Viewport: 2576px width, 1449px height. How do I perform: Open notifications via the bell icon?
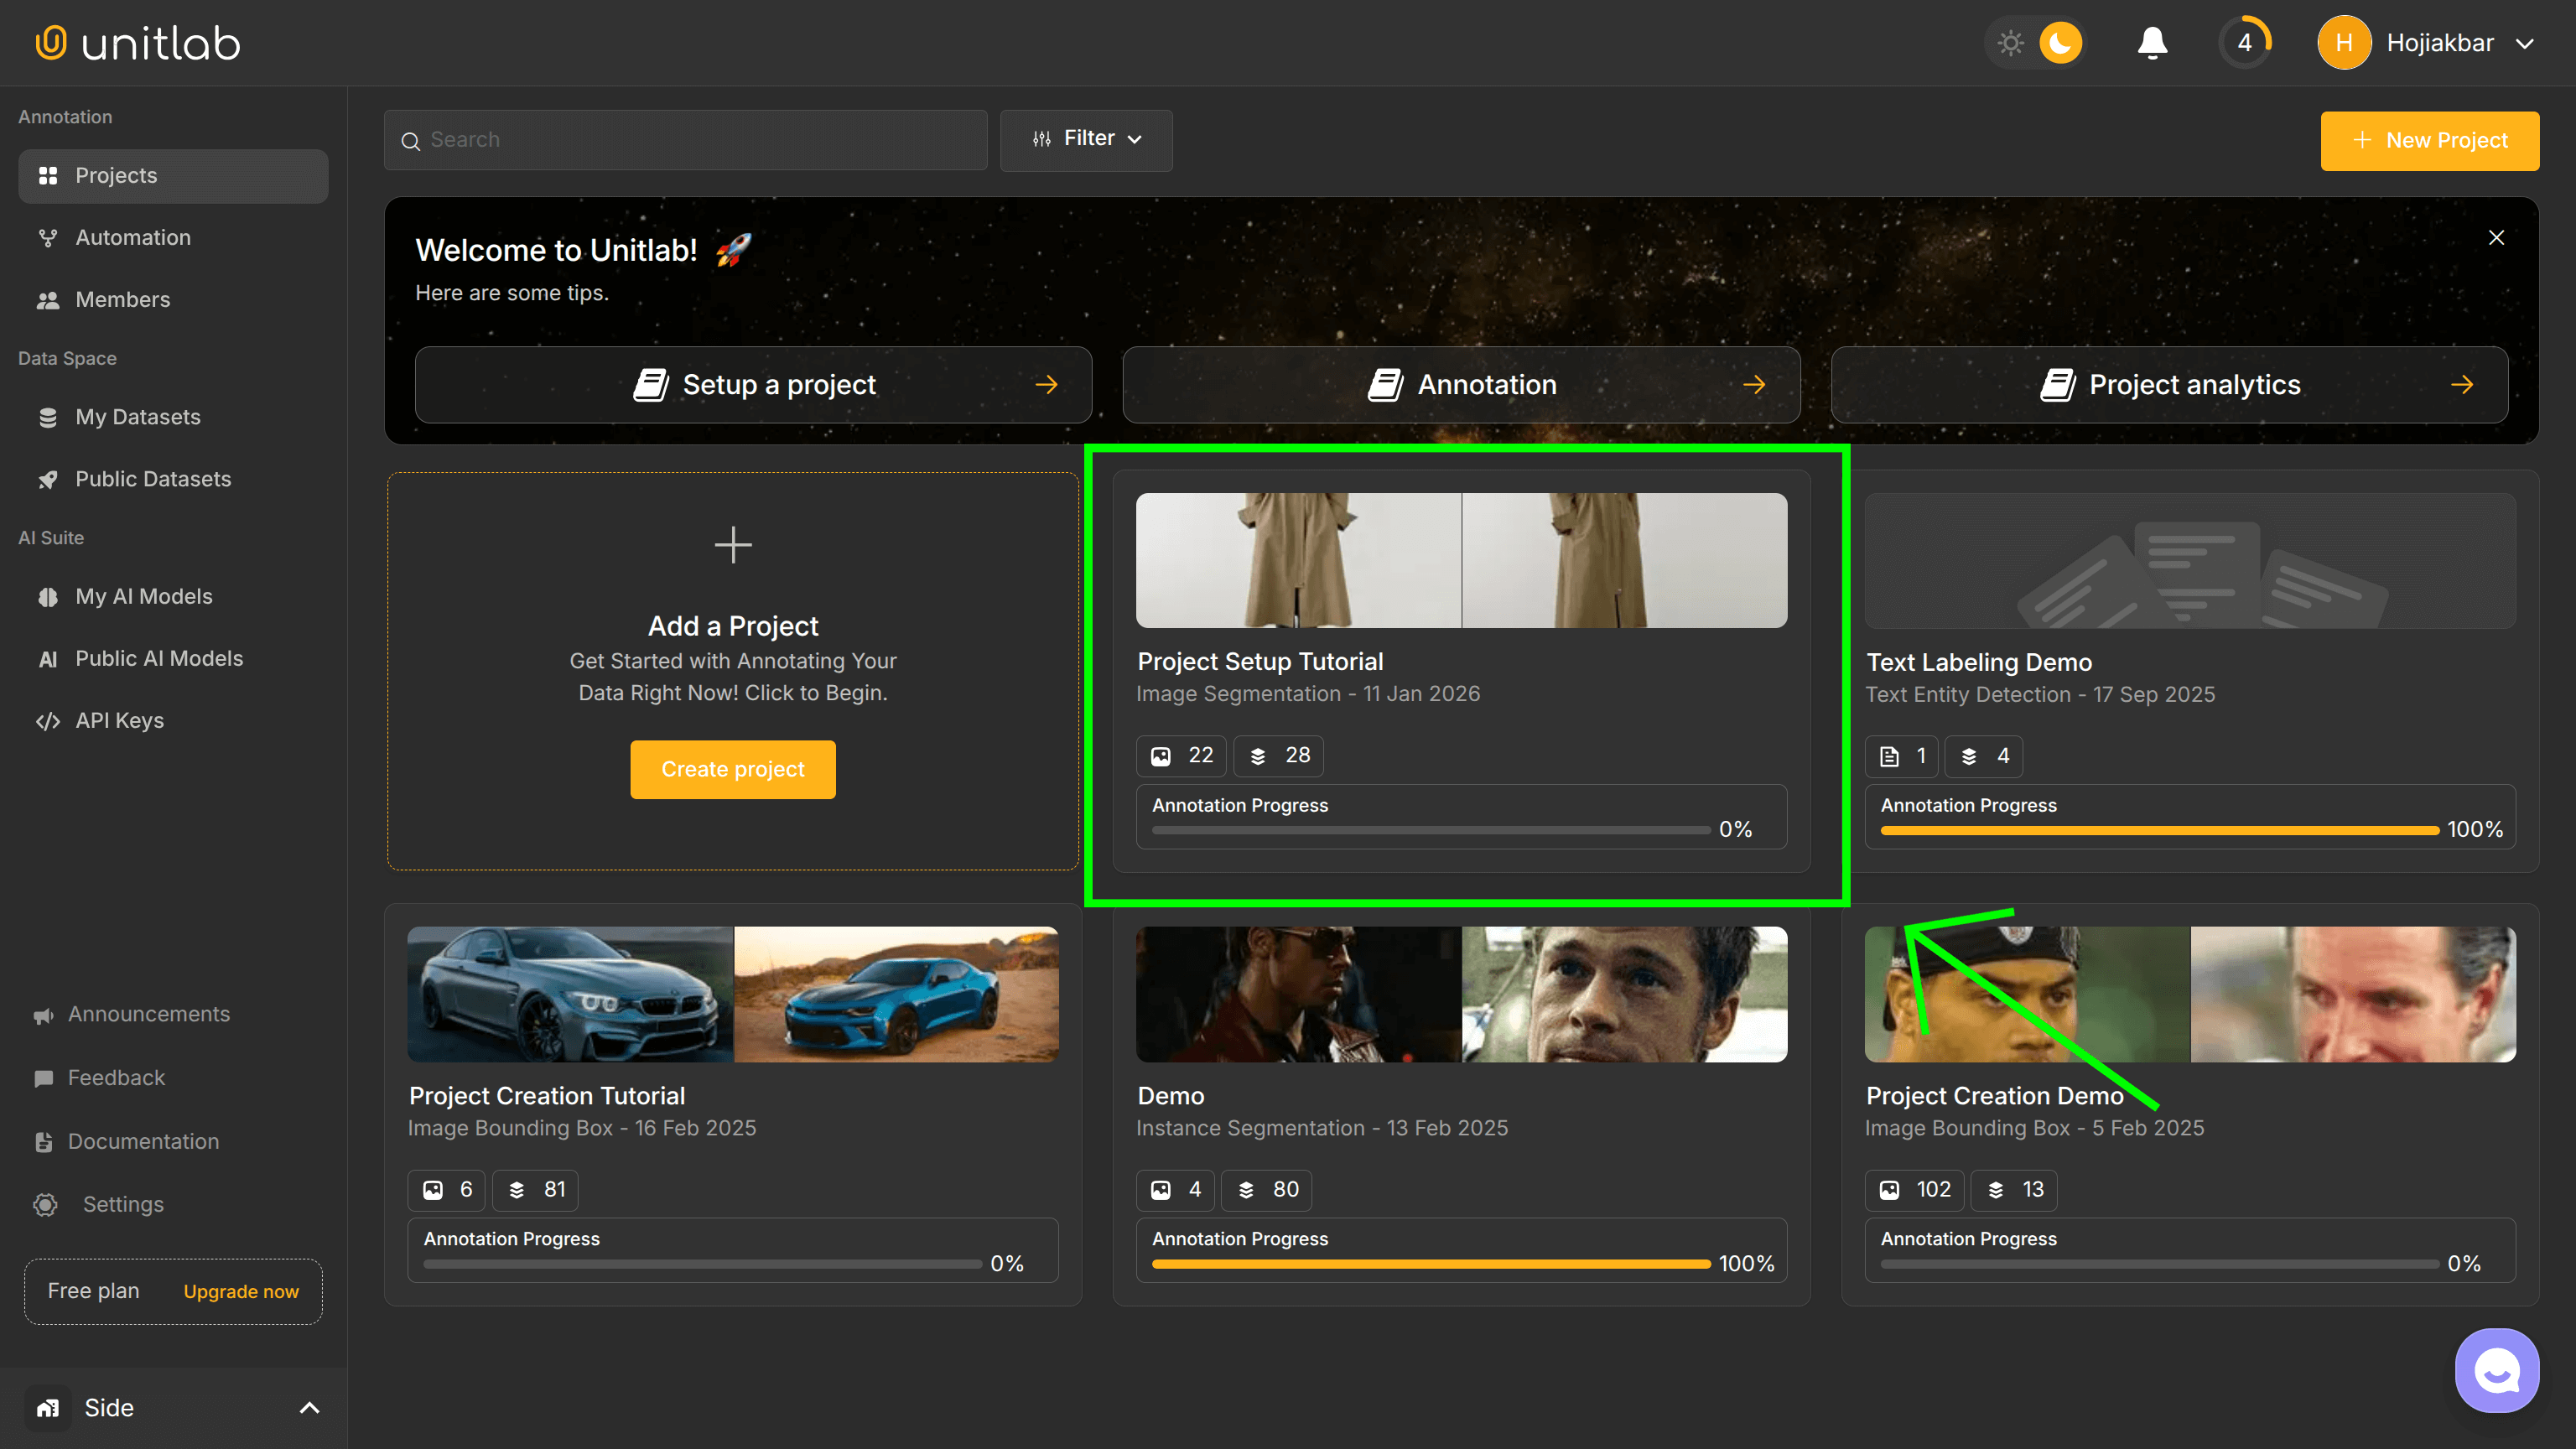coord(2152,42)
